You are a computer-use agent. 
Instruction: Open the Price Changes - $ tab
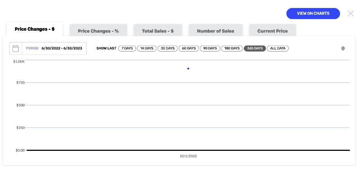click(x=35, y=29)
